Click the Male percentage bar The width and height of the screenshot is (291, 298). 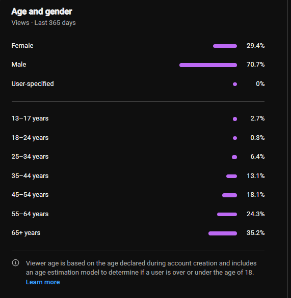pos(208,65)
